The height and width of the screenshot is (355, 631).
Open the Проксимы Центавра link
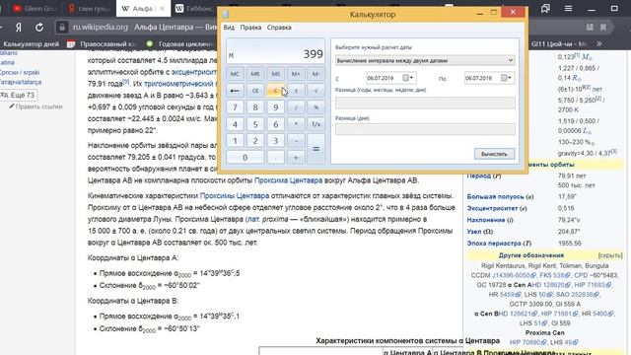click(x=235, y=196)
